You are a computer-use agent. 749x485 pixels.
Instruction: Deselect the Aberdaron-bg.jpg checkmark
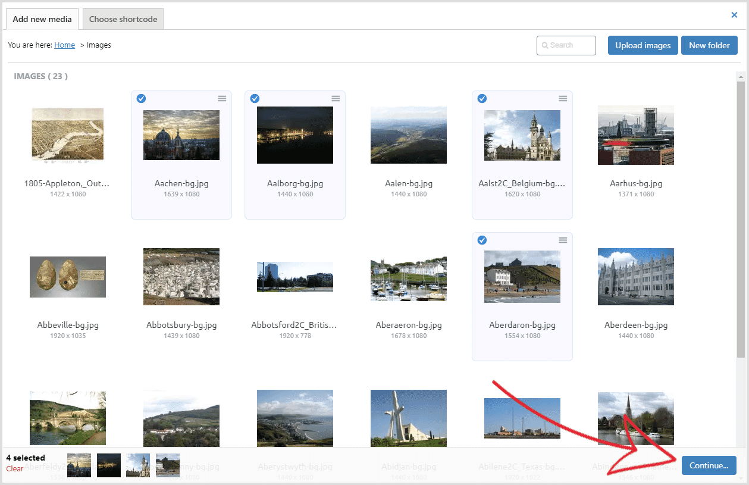pyautogui.click(x=482, y=240)
